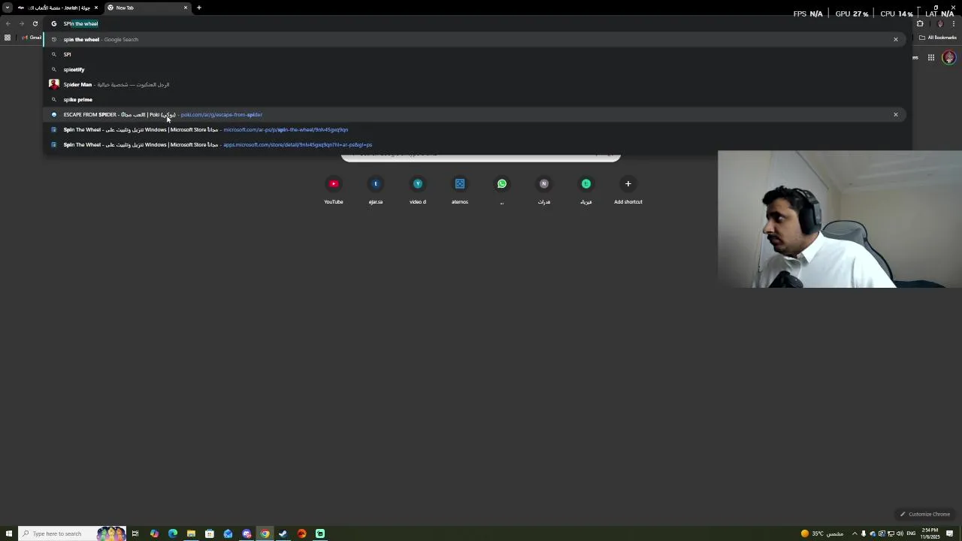Click the Add shortcut plus tile
The image size is (962, 541).
[628, 189]
